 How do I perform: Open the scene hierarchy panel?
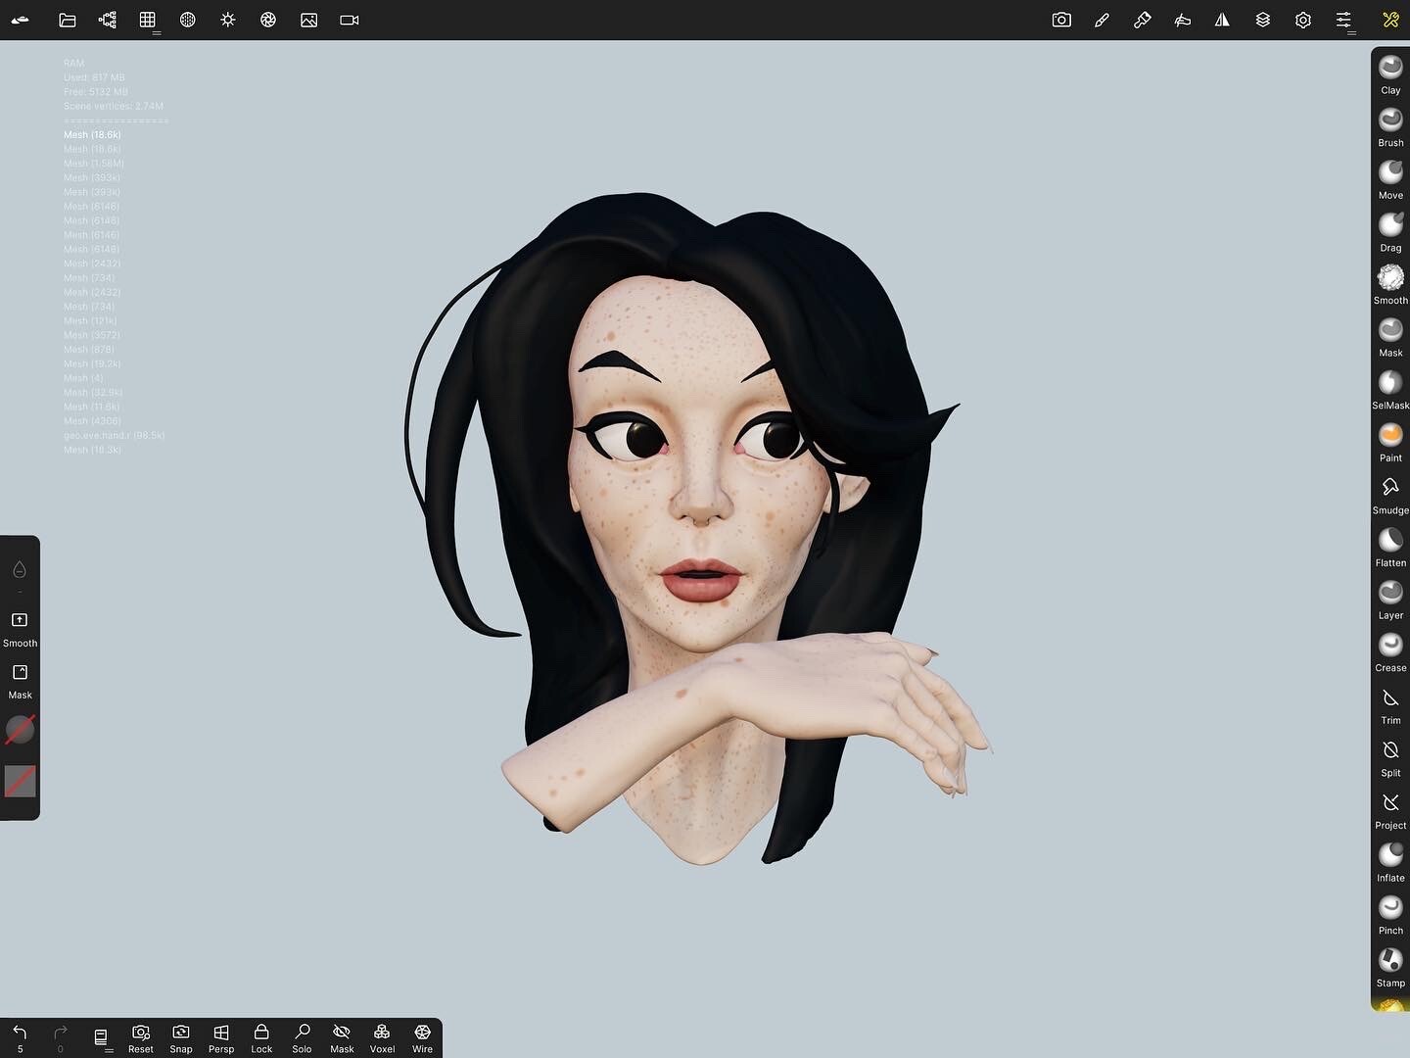[107, 20]
